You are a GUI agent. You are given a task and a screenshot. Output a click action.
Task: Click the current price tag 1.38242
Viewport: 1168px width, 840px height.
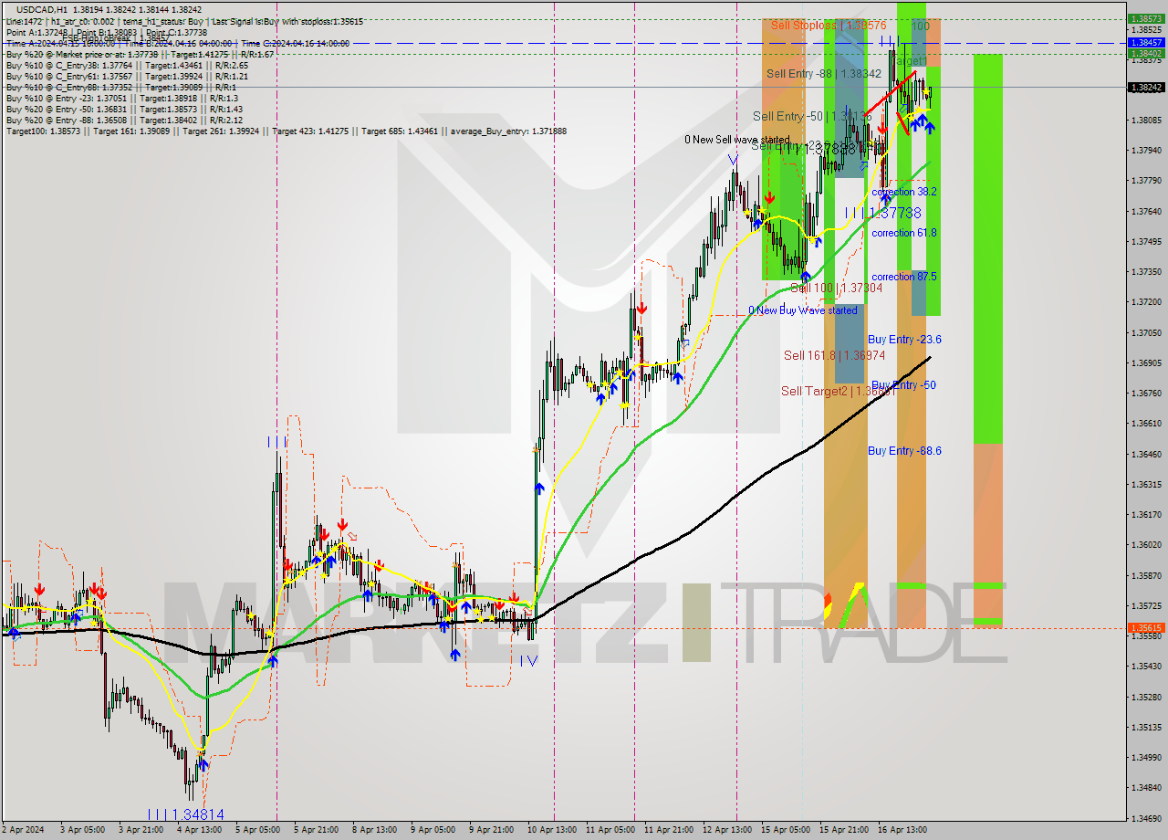(1145, 87)
